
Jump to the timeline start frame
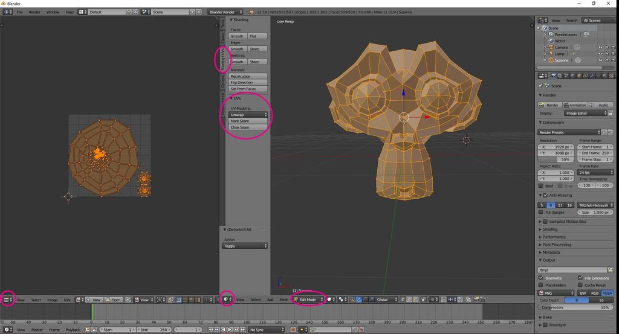coord(211,330)
